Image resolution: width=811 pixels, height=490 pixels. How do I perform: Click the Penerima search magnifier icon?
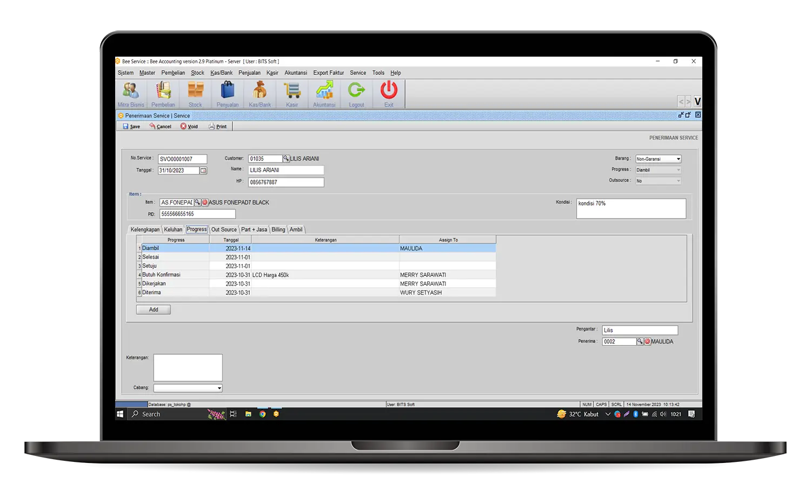pos(640,341)
